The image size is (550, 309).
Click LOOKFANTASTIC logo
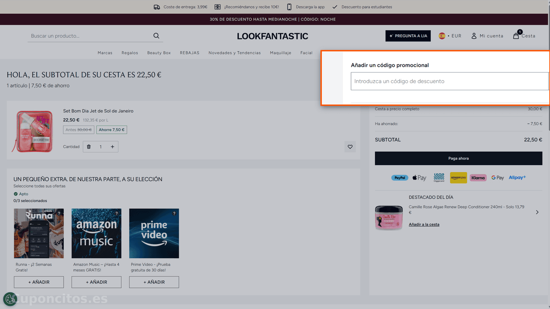[273, 36]
